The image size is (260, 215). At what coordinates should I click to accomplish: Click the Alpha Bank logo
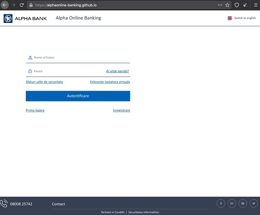tap(25, 18)
